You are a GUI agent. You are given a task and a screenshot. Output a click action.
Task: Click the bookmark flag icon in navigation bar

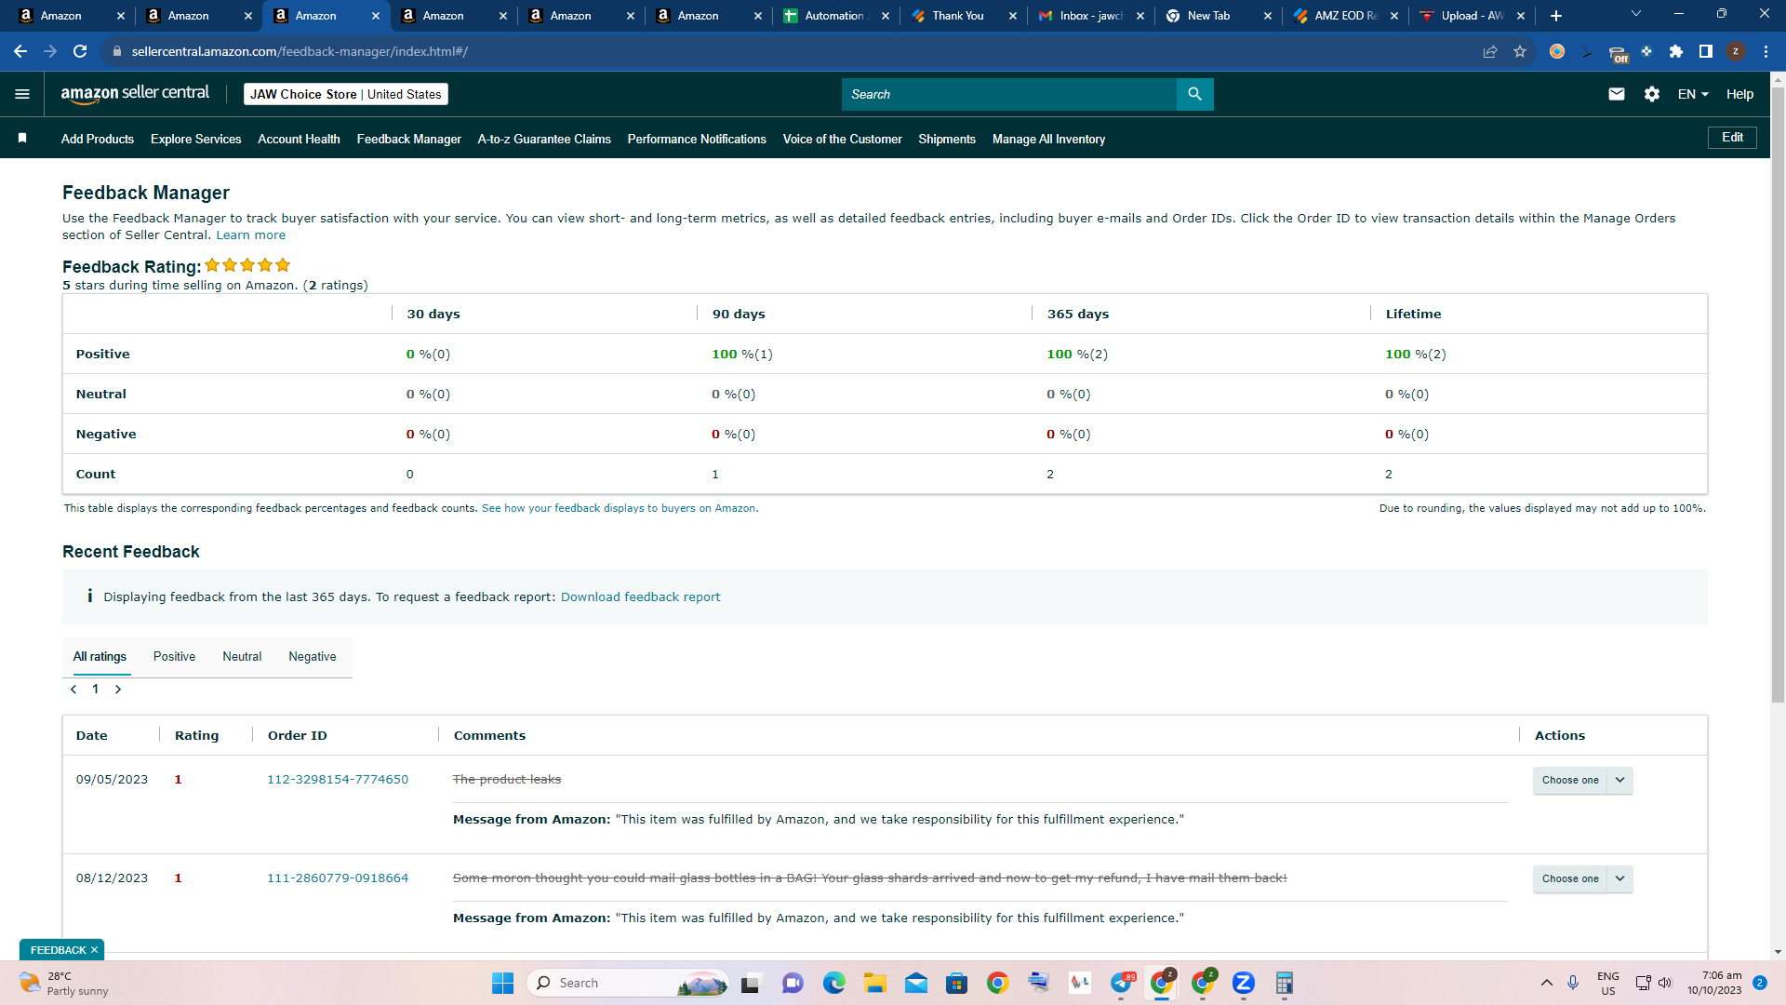click(22, 139)
